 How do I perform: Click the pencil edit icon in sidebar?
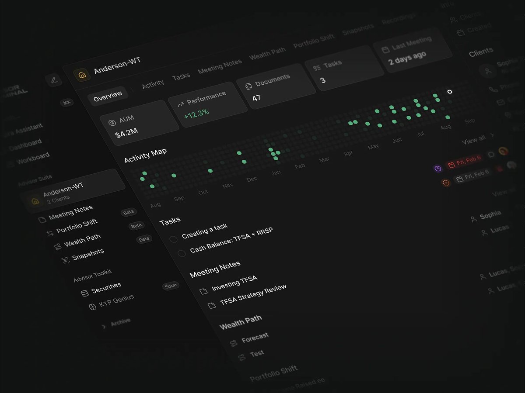[54, 80]
